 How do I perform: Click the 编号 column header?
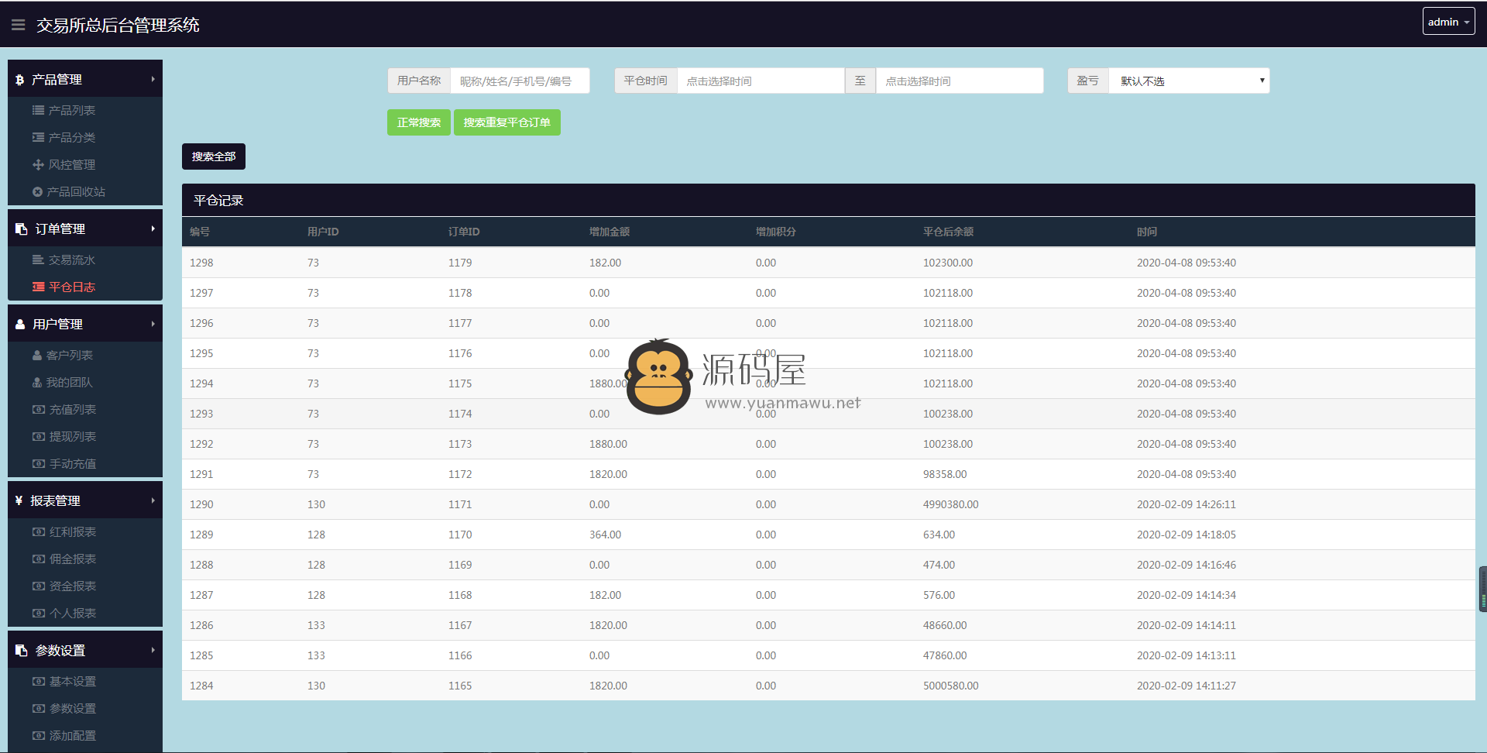pos(200,232)
